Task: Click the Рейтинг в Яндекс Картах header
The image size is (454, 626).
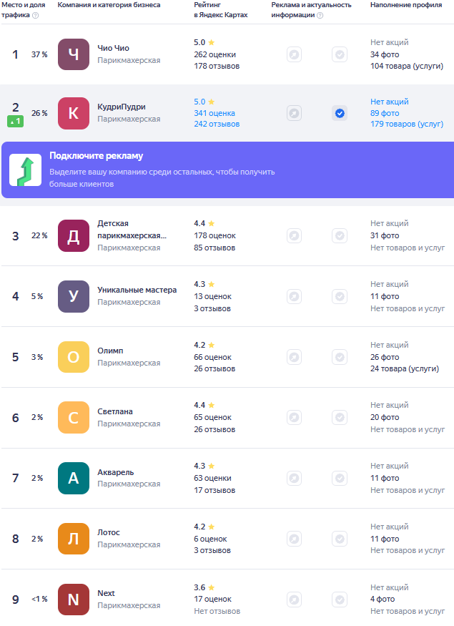Action: tap(221, 10)
